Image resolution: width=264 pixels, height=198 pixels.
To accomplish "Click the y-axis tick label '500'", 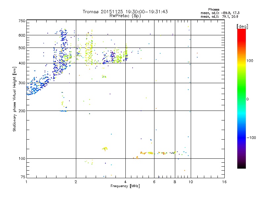I will point(22,48).
